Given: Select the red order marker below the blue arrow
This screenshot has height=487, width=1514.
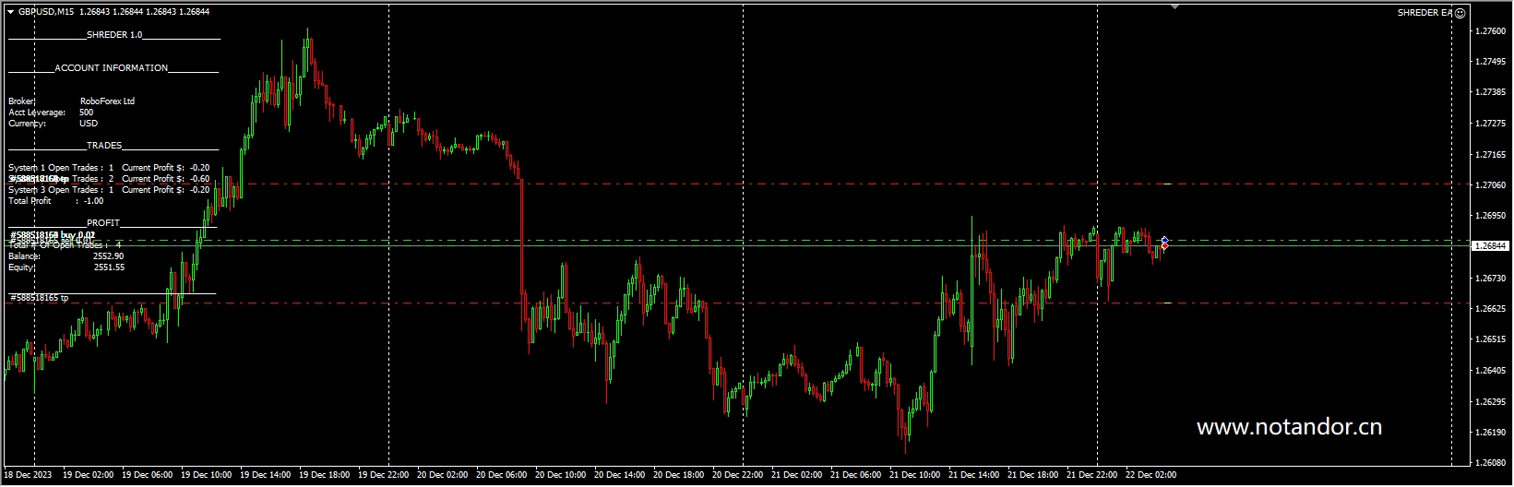Looking at the screenshot, I should point(1164,246).
